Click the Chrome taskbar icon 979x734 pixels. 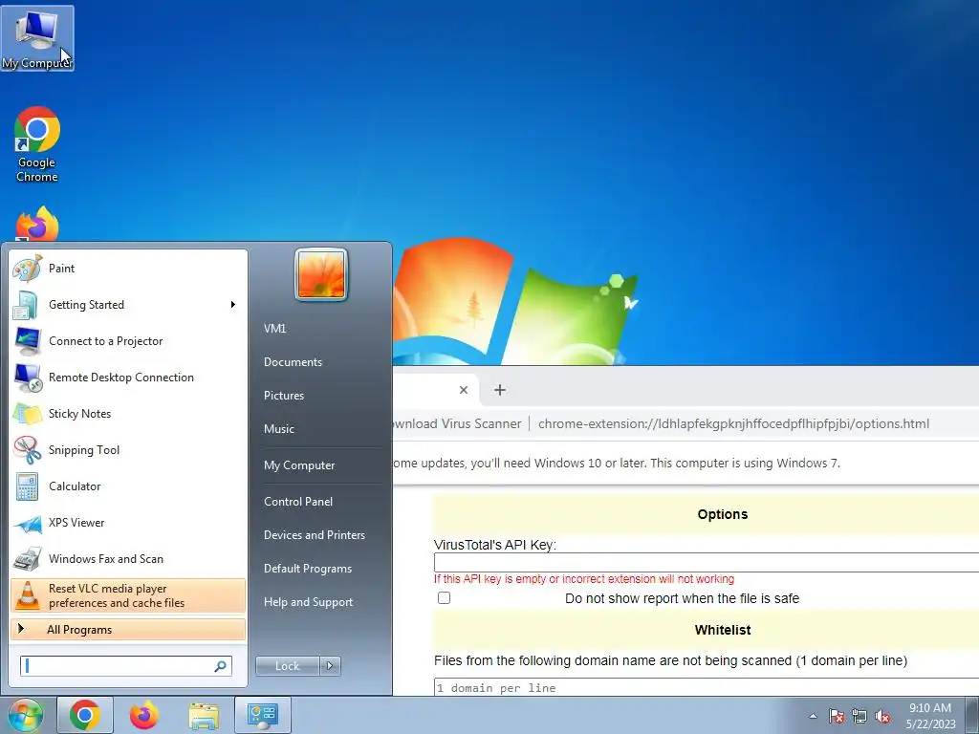point(85,715)
